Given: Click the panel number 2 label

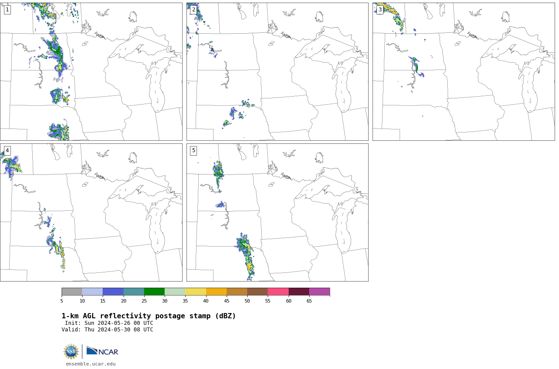Looking at the screenshot, I should coord(193,10).
